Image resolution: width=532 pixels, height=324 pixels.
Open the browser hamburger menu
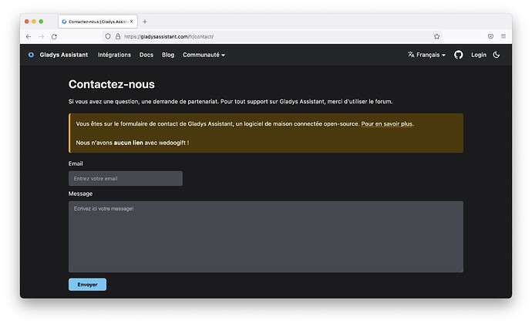pyautogui.click(x=503, y=36)
